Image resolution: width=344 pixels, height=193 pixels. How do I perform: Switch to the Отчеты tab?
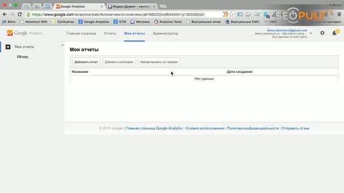[x=110, y=33]
